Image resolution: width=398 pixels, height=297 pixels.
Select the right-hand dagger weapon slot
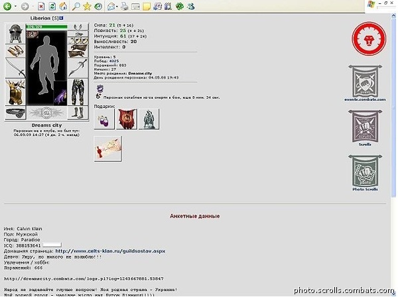[78, 68]
